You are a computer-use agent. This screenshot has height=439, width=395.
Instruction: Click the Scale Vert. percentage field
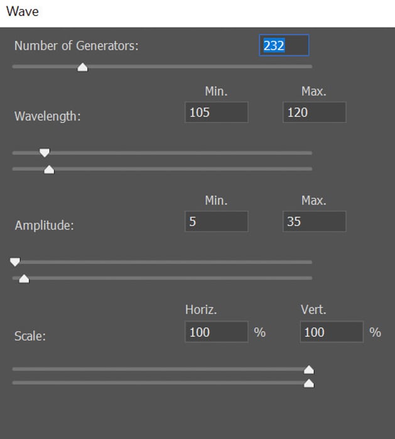coord(332,332)
